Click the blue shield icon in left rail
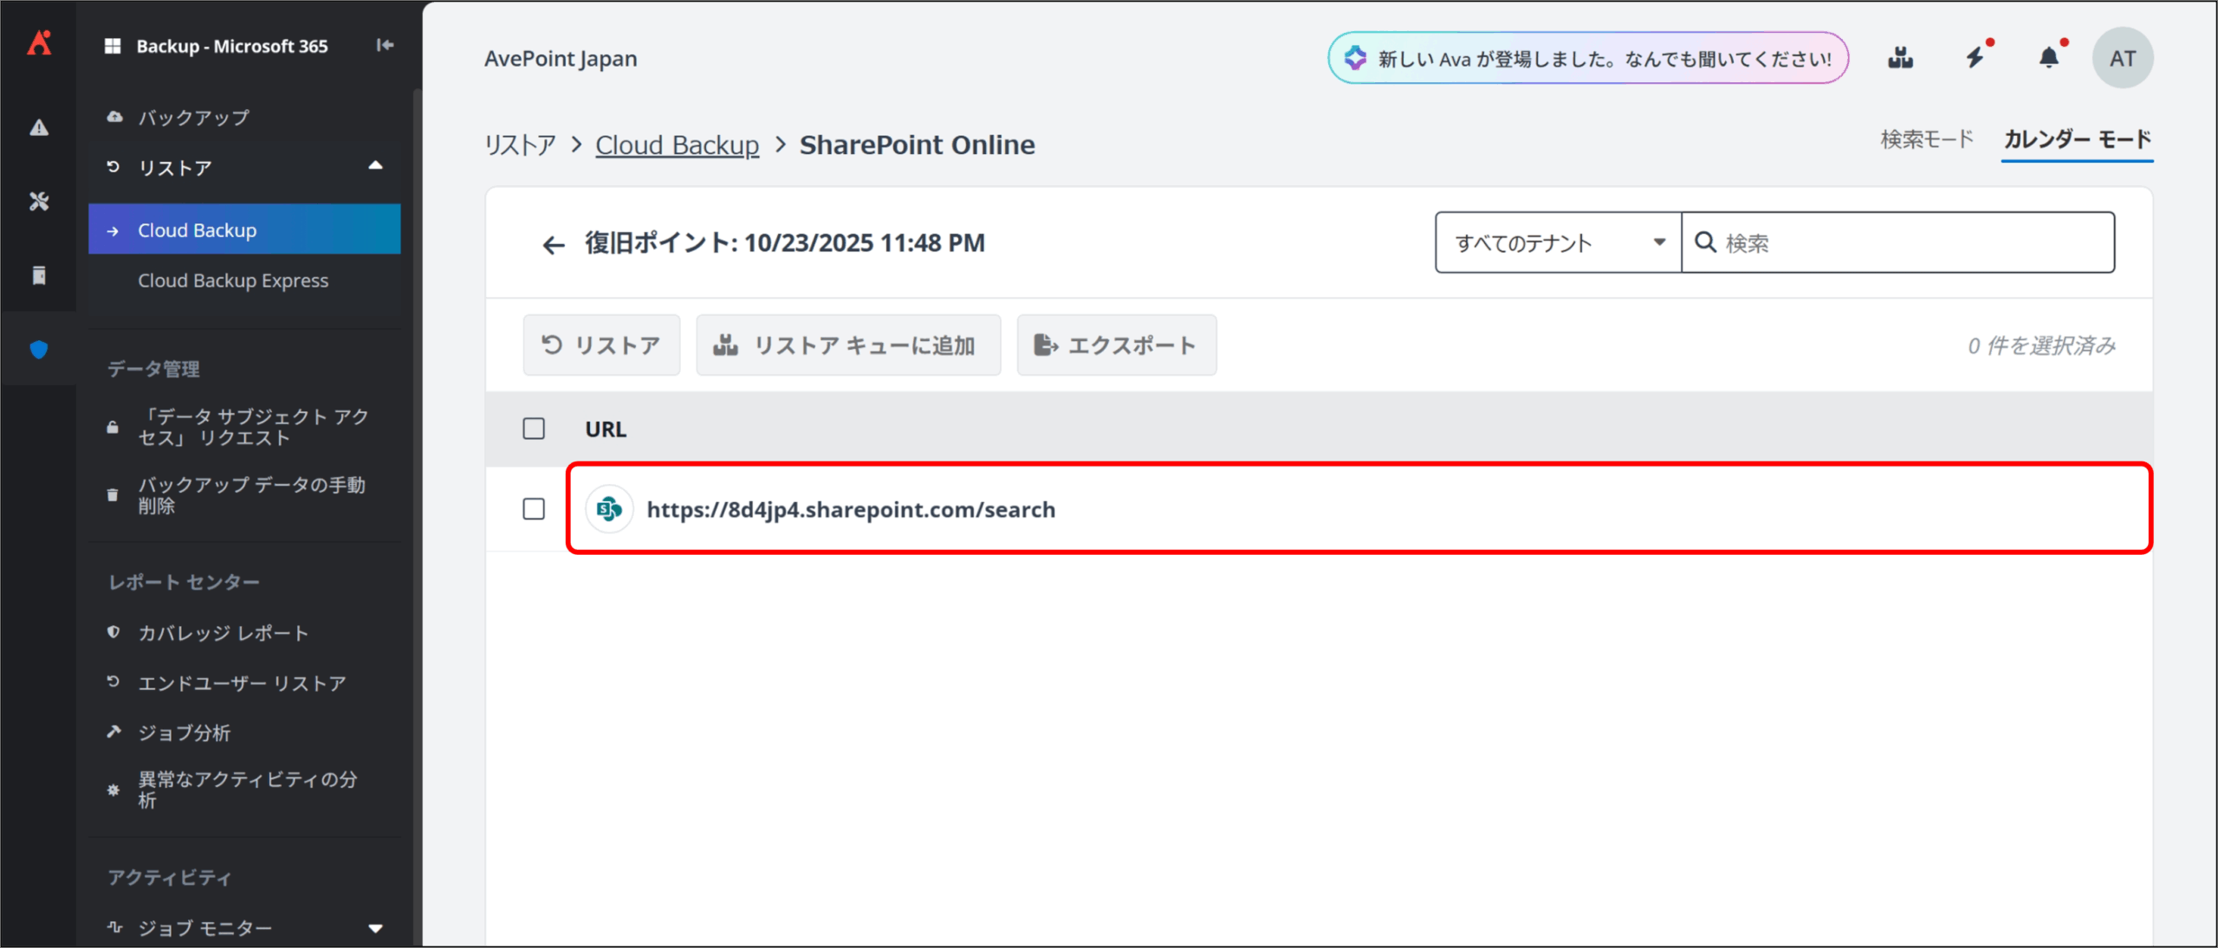 [39, 349]
